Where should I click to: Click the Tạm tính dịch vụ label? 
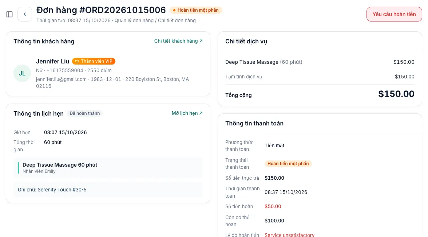[243, 77]
